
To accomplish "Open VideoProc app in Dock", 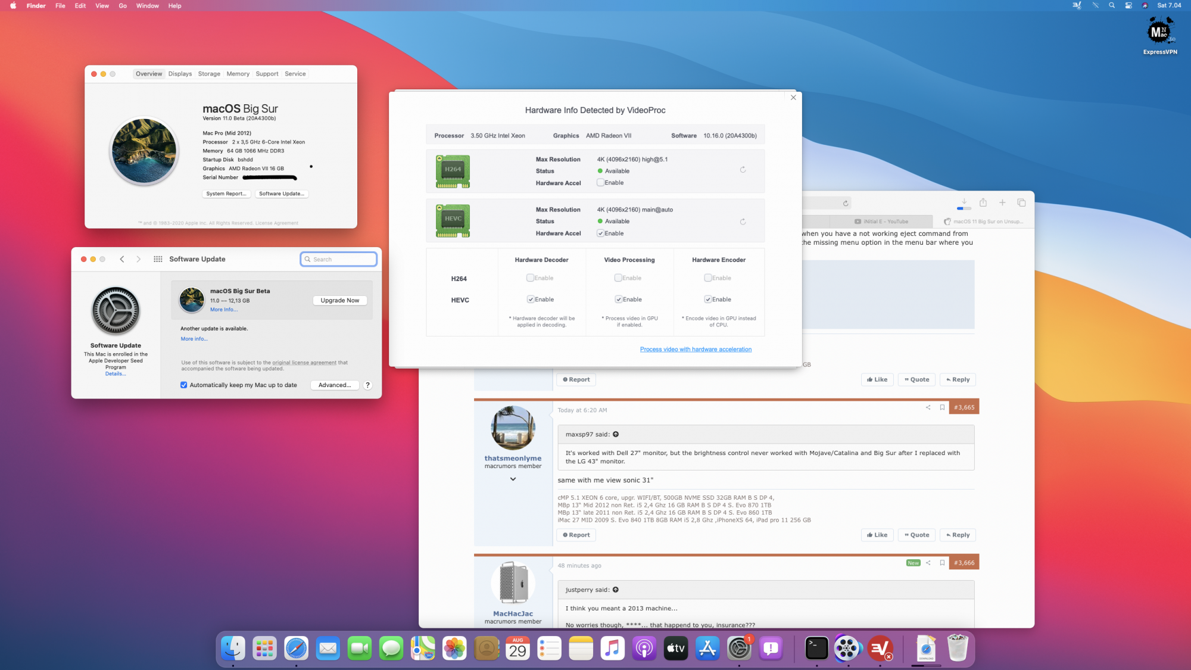I will pos(848,648).
